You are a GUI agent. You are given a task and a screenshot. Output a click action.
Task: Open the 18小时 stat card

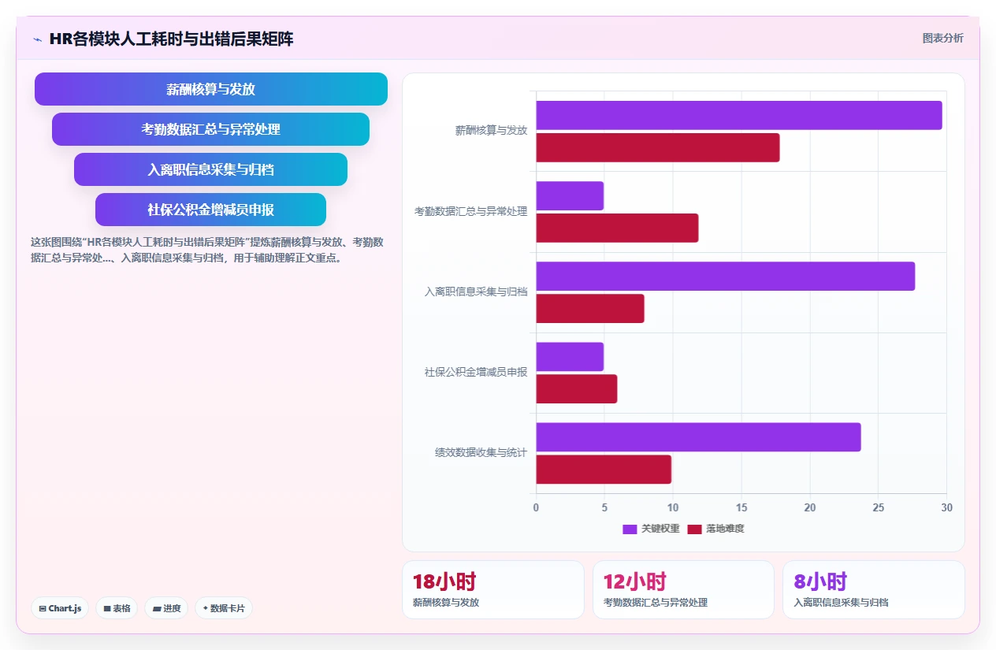pyautogui.click(x=493, y=589)
